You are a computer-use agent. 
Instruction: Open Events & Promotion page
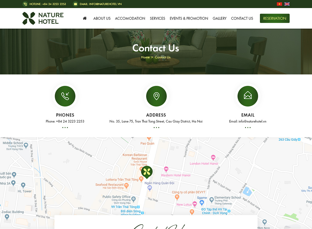click(189, 18)
